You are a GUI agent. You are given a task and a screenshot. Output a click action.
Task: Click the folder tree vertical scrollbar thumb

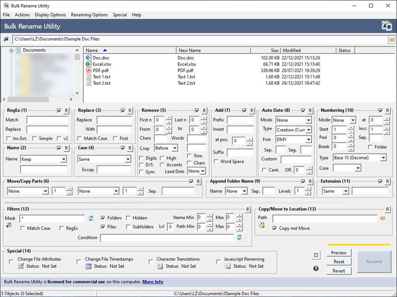click(77, 57)
